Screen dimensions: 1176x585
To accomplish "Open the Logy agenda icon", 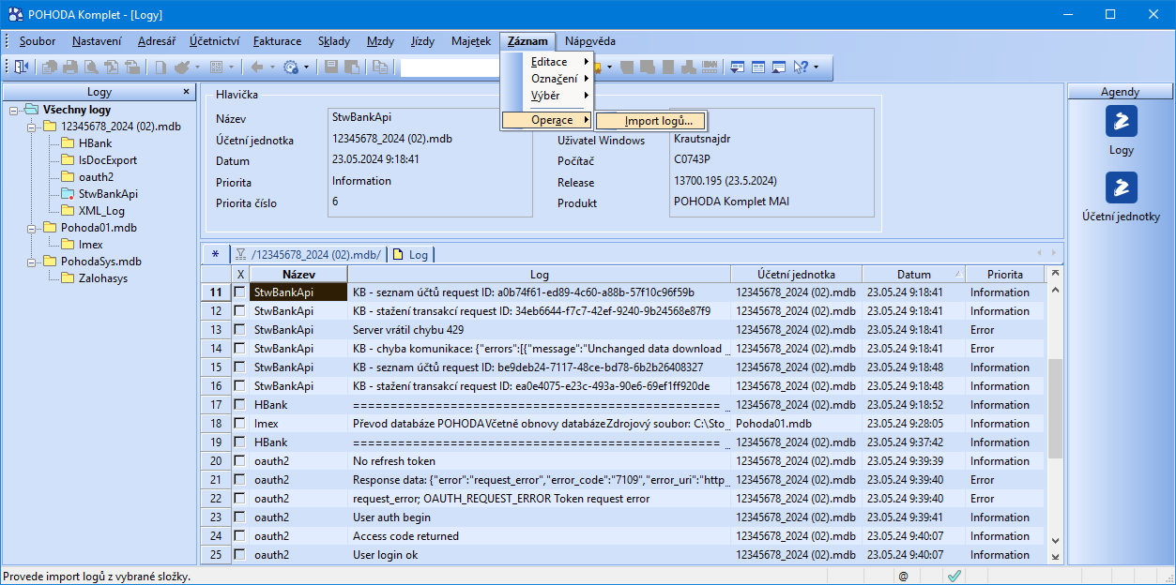I will [1122, 121].
